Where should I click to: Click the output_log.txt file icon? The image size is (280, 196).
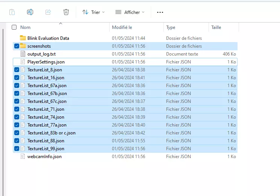pos(23,54)
